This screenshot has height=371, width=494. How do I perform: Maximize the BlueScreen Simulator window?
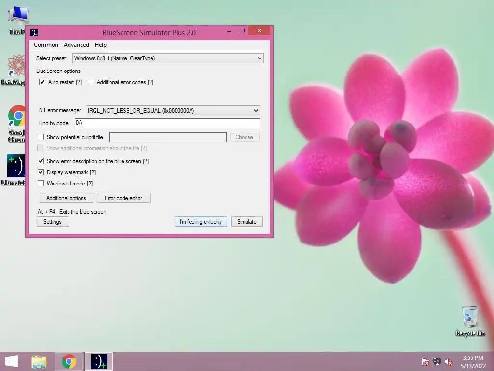(x=242, y=31)
